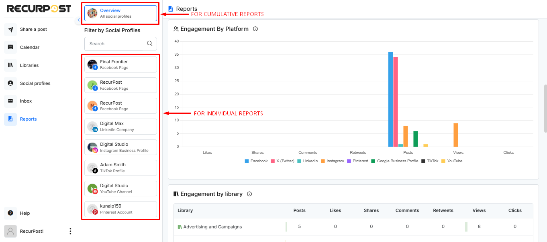Click the magnifier icon in the search box
The height and width of the screenshot is (242, 547).
point(150,44)
